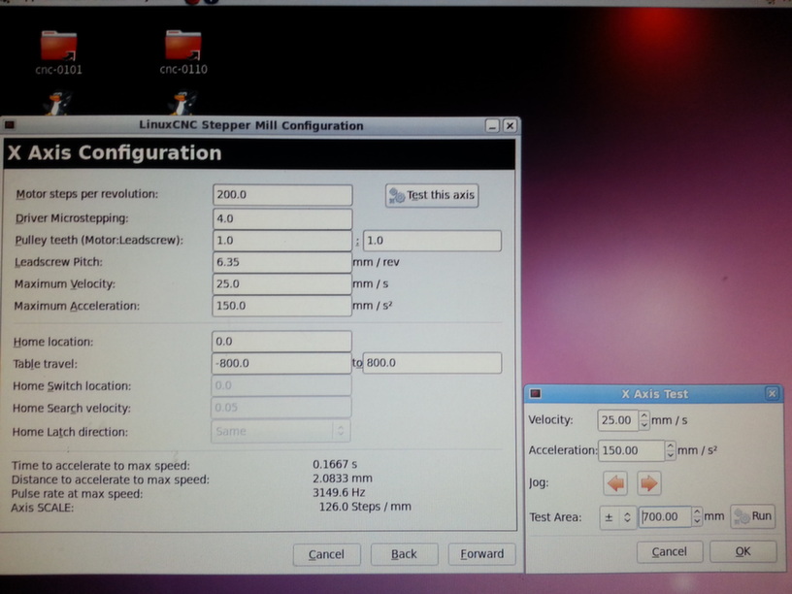Click the Home Latch direction label
The height and width of the screenshot is (594, 792).
click(x=70, y=432)
